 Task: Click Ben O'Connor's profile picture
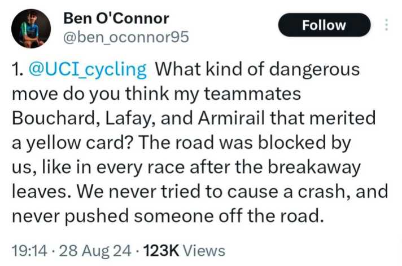tap(28, 28)
